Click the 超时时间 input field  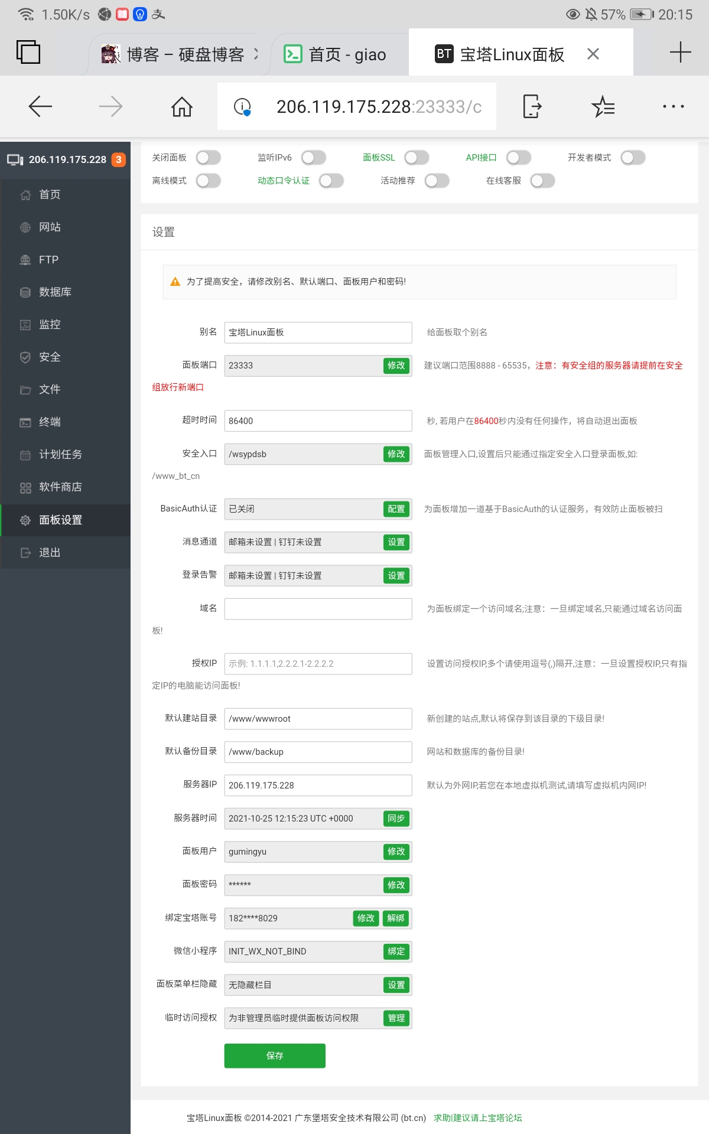click(318, 421)
